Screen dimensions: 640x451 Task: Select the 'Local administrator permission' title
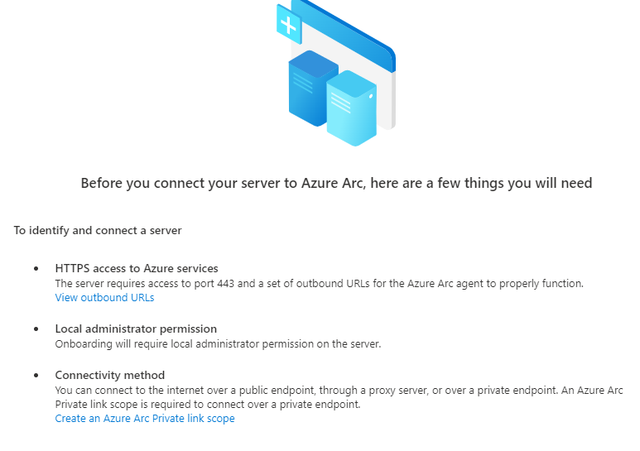(x=136, y=329)
